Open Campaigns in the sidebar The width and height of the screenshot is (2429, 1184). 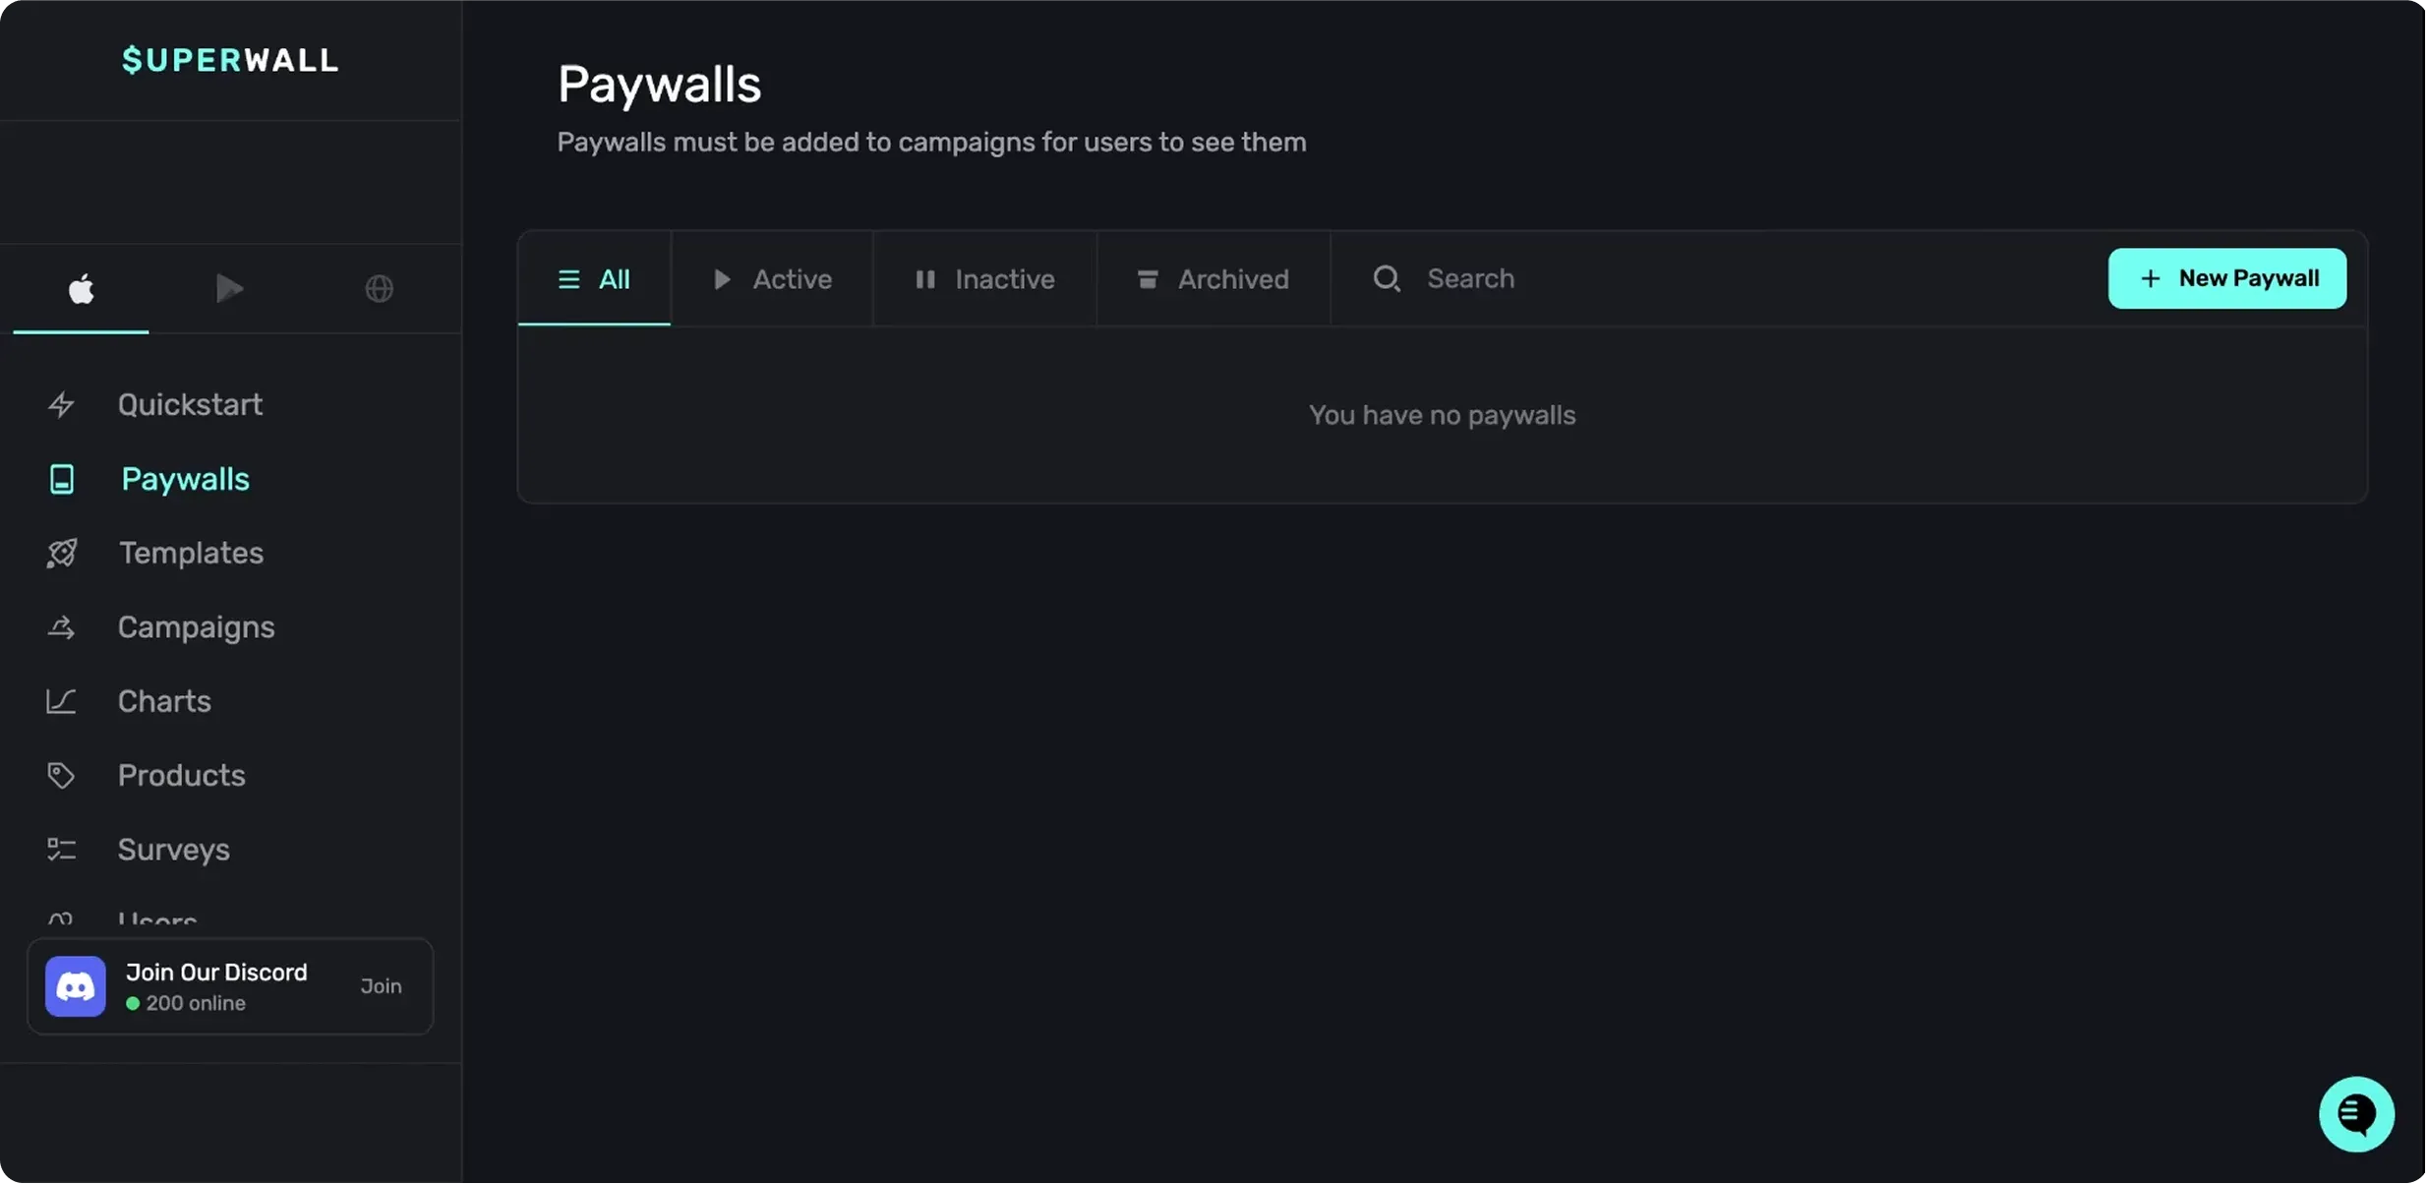(x=196, y=627)
